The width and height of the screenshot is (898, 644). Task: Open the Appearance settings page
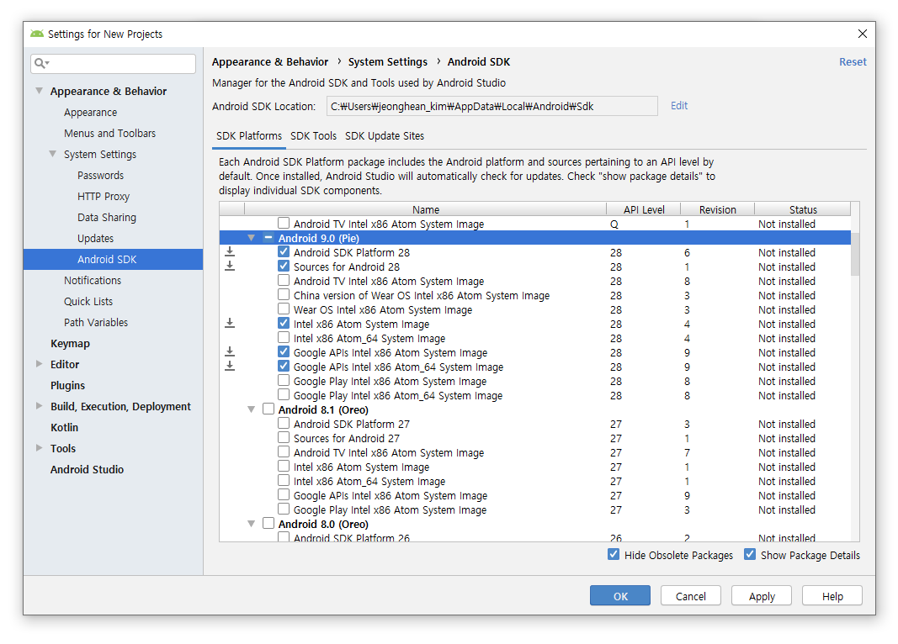[x=91, y=112]
